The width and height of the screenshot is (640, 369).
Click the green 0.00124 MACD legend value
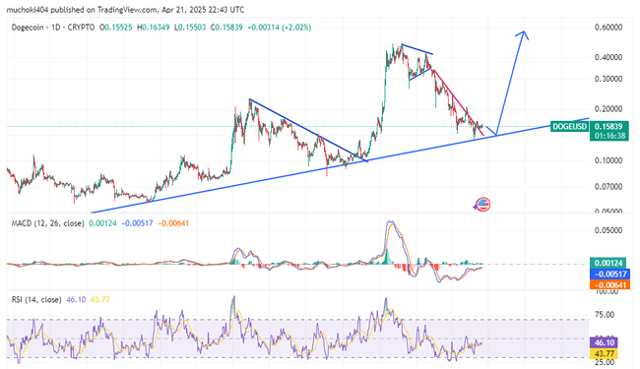[x=102, y=223]
